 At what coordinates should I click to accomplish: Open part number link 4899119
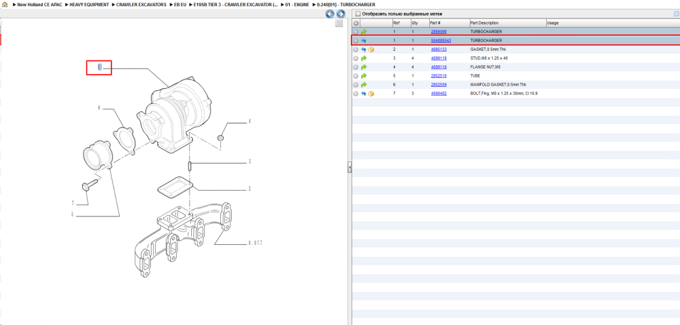(439, 58)
